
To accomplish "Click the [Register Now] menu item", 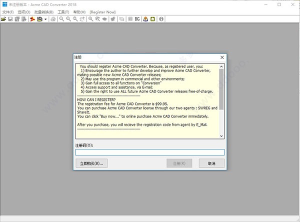I will 102,12.
